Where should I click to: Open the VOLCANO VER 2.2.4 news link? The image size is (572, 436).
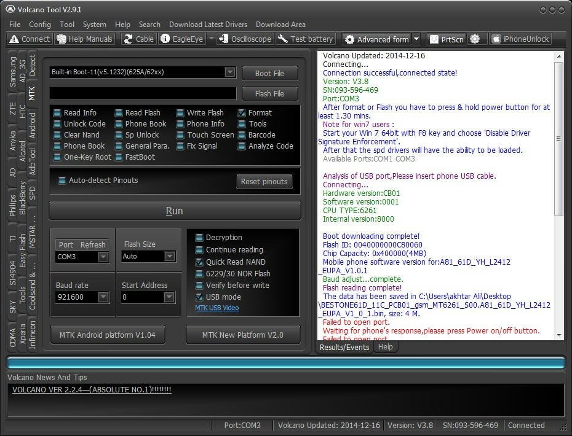pos(92,390)
